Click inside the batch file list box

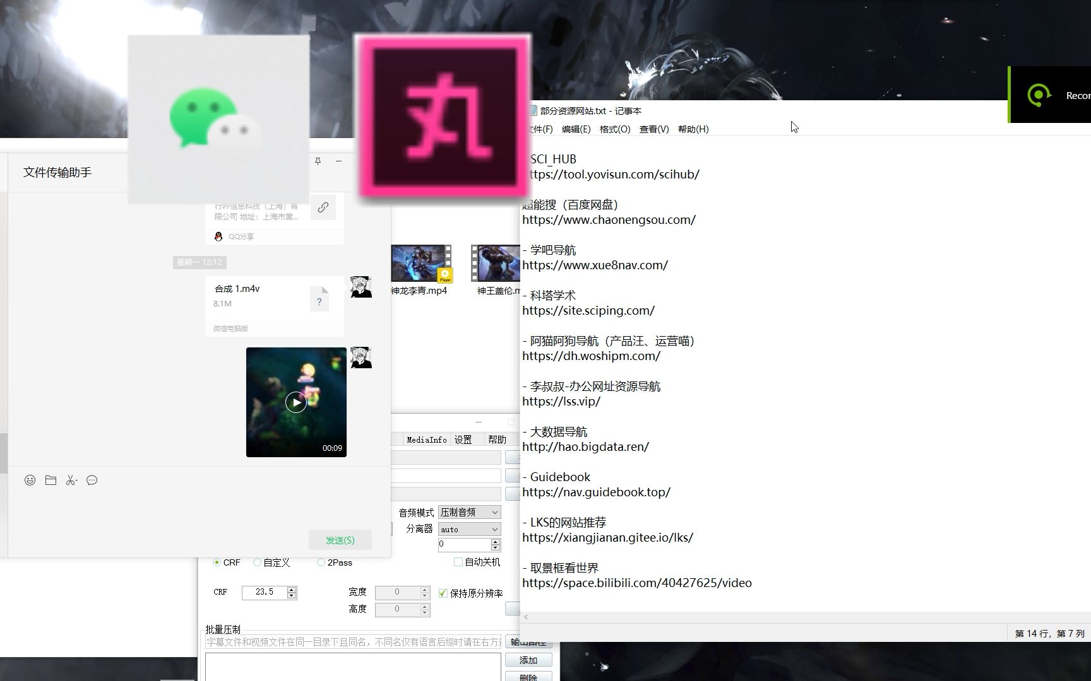point(353,667)
